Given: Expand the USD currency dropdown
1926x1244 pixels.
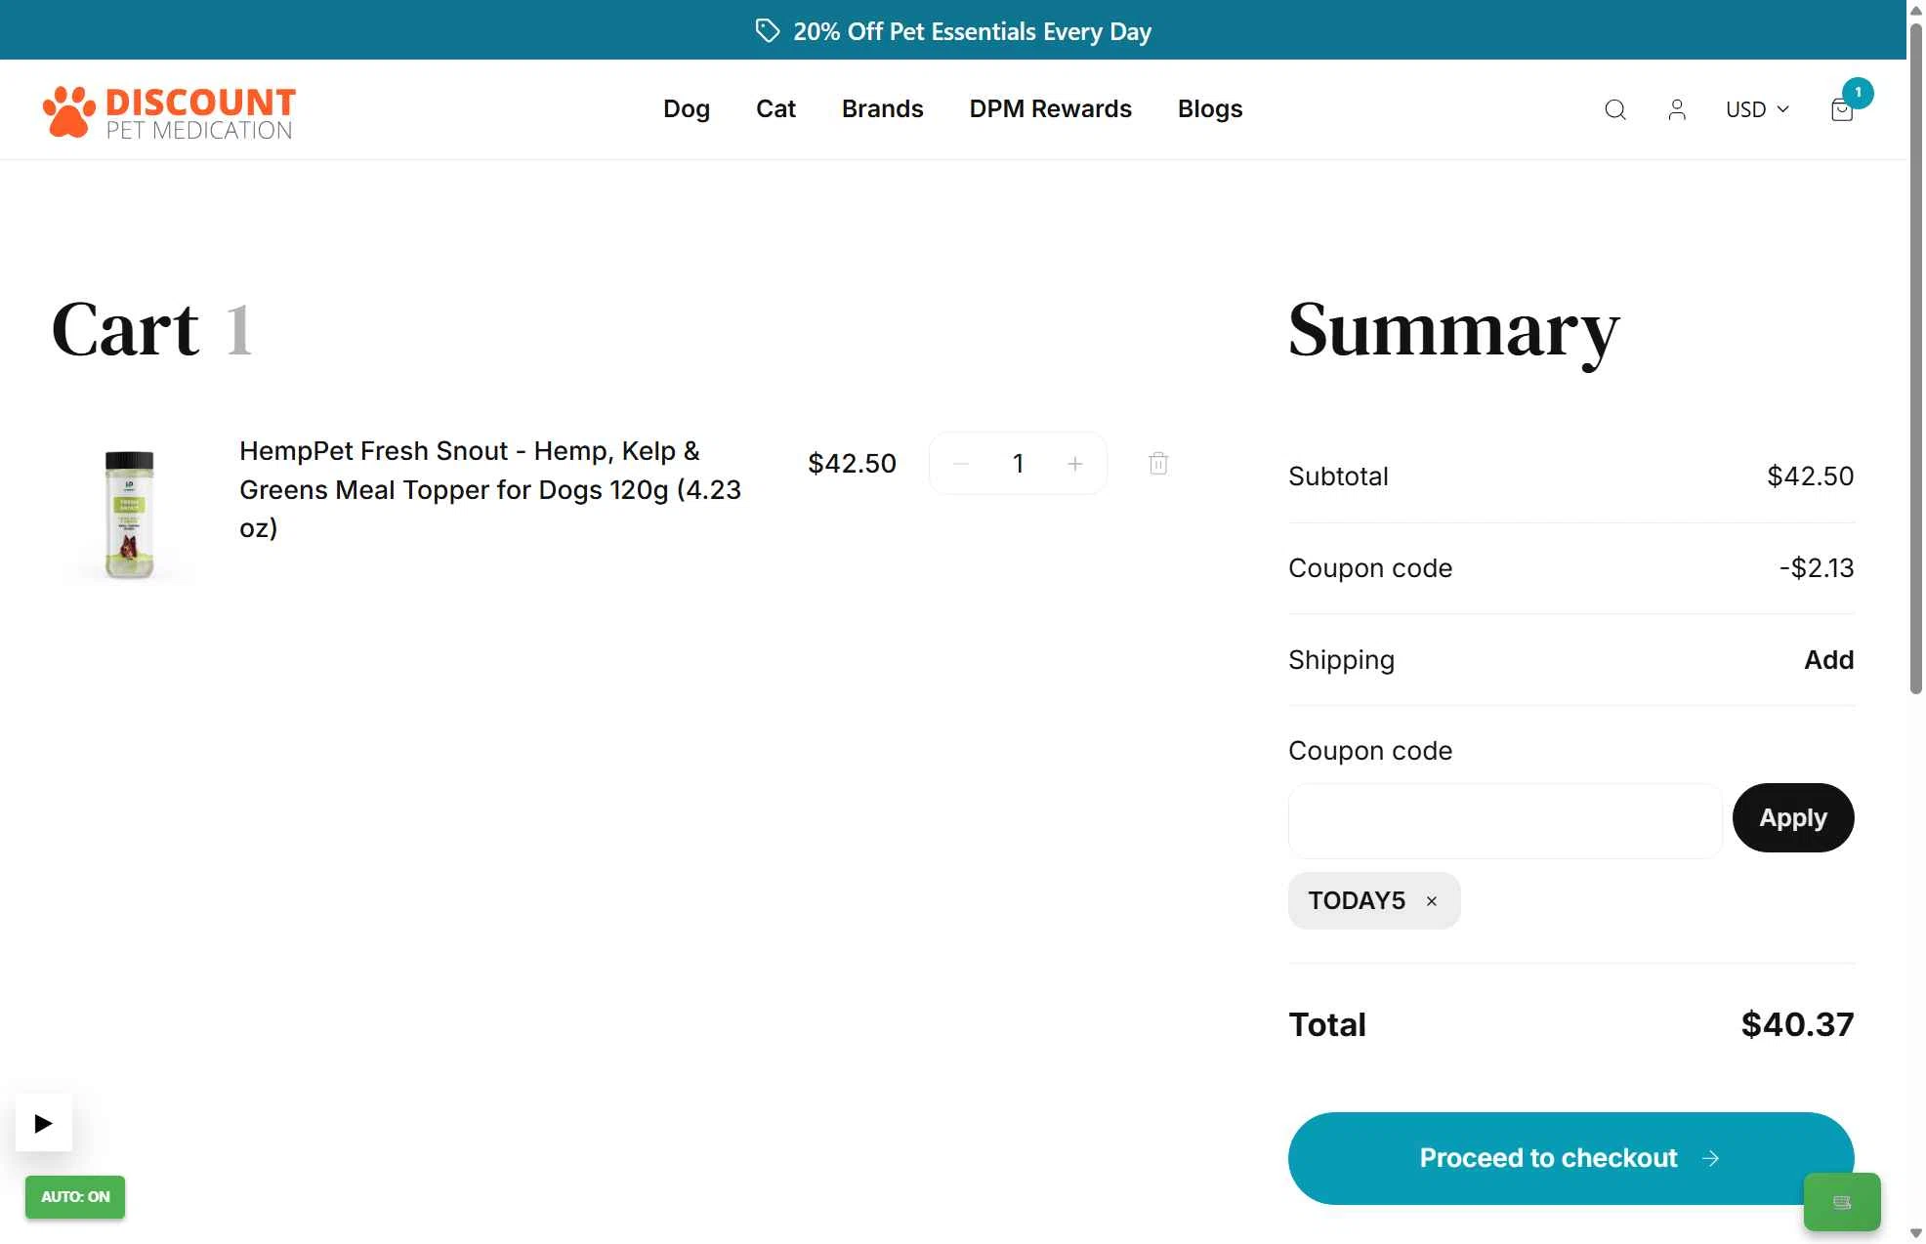Looking at the screenshot, I should tap(1757, 109).
